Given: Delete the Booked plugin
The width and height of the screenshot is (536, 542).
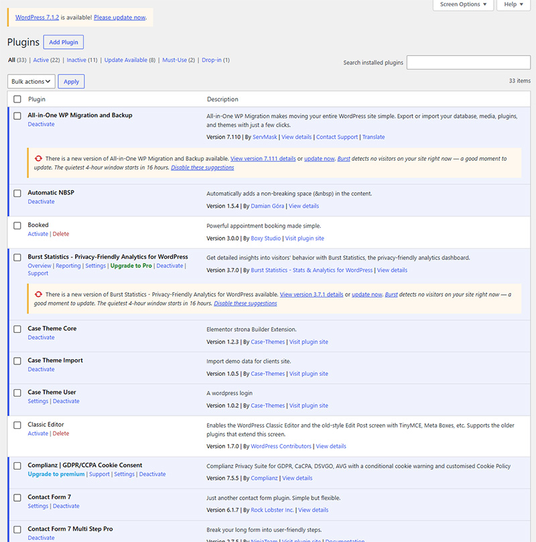Looking at the screenshot, I should pyautogui.click(x=61, y=234).
